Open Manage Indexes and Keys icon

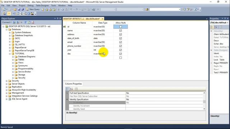18,14
